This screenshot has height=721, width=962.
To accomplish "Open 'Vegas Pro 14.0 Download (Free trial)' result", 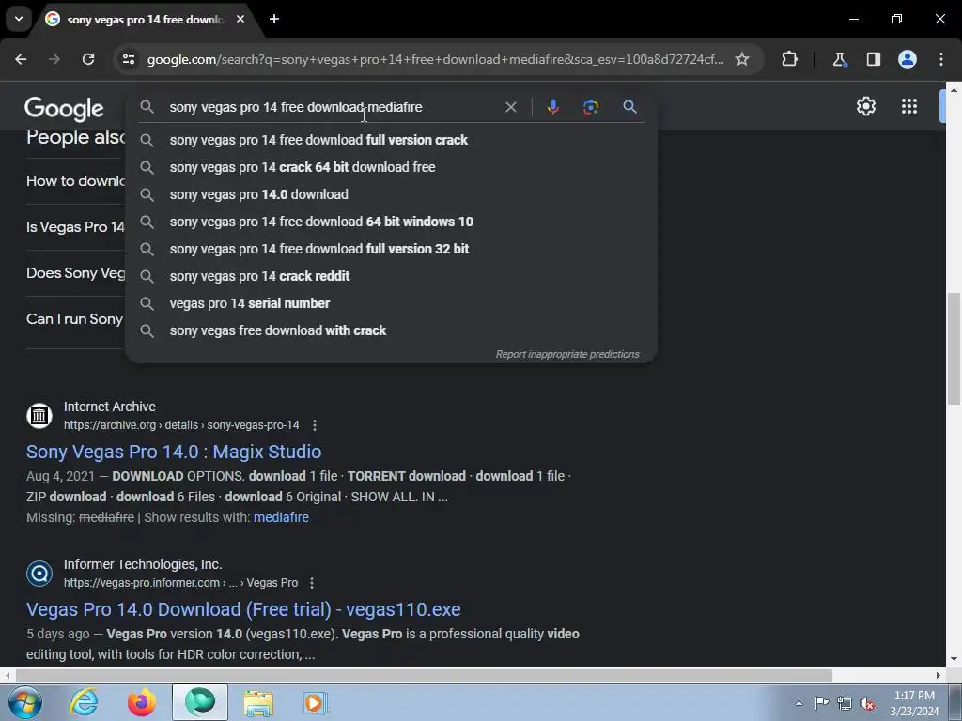I will [243, 609].
